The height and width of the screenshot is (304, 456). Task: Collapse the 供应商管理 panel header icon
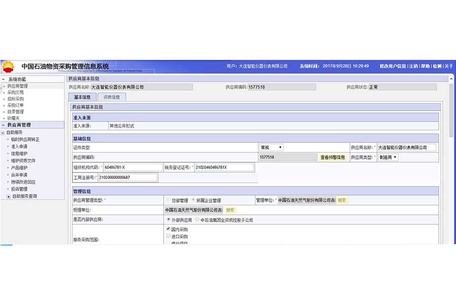(x=4, y=125)
